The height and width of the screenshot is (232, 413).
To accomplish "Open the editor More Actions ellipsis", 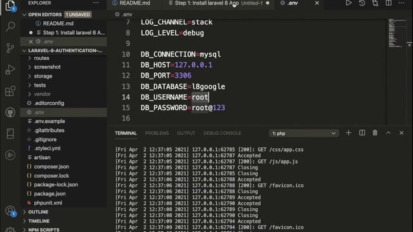I will 401,3.
